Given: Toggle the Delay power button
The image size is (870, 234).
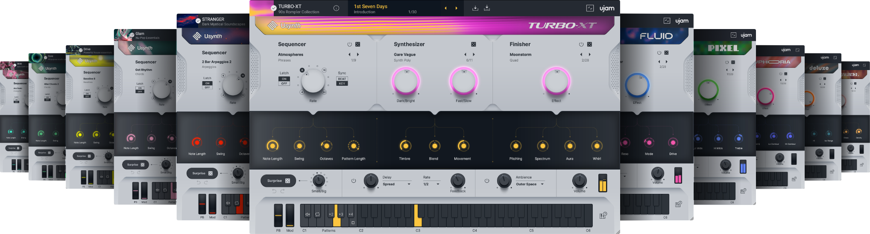Looking at the screenshot, I should click(x=354, y=181).
